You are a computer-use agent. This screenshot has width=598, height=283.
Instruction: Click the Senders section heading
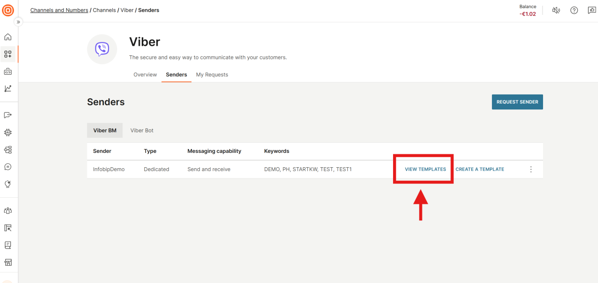[x=106, y=102]
